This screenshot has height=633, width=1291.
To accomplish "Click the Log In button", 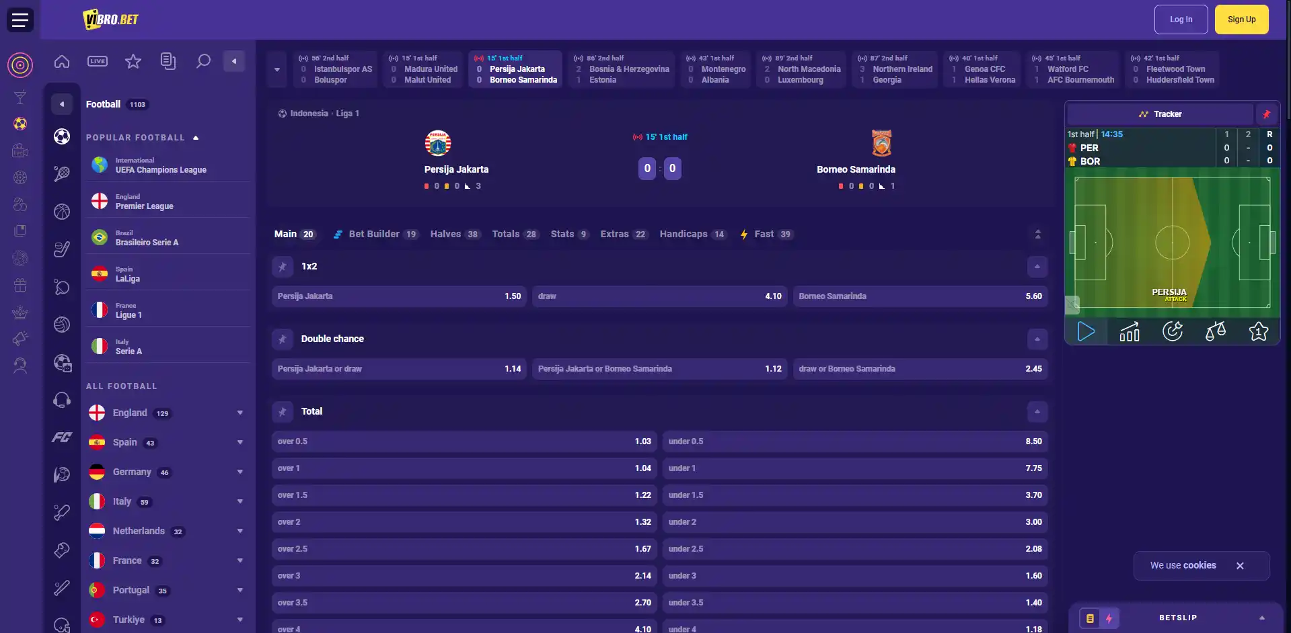I will click(1181, 19).
